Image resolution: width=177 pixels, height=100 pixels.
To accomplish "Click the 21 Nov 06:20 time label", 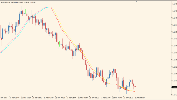I will coord(94,98).
